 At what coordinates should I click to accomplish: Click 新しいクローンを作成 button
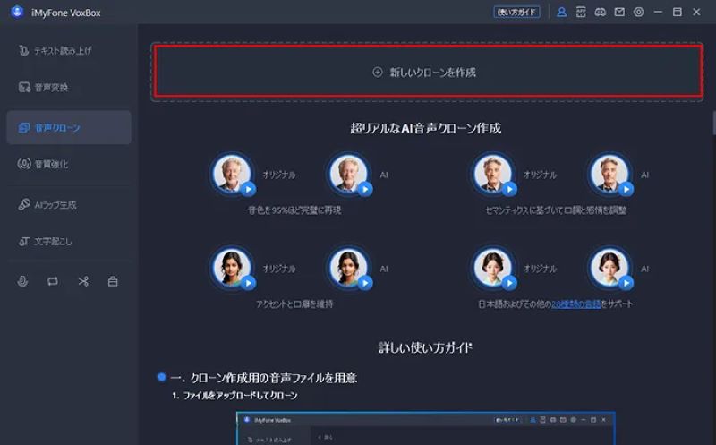click(429, 72)
